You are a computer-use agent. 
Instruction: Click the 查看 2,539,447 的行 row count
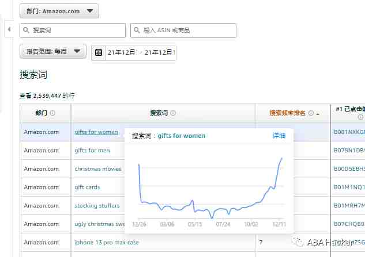47,95
